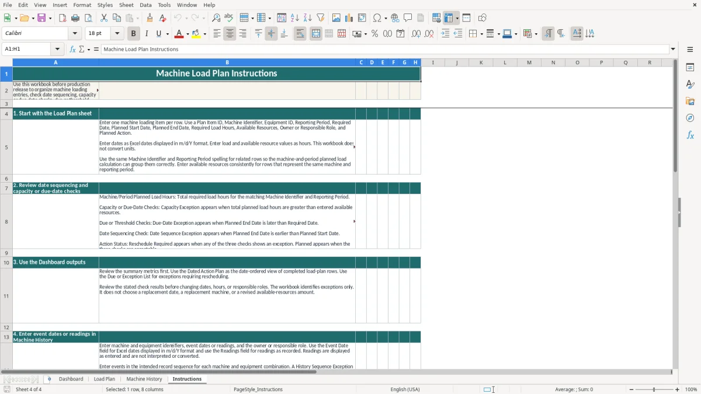Click the Spelling check icon

(x=229, y=18)
